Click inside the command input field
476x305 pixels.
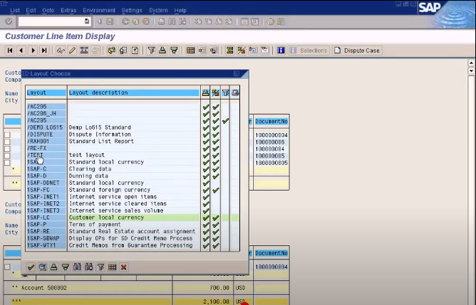[51, 21]
